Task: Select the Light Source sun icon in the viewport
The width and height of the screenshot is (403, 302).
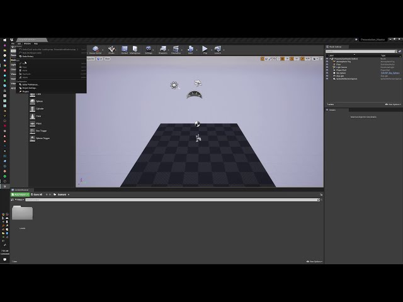Action: 174,86
